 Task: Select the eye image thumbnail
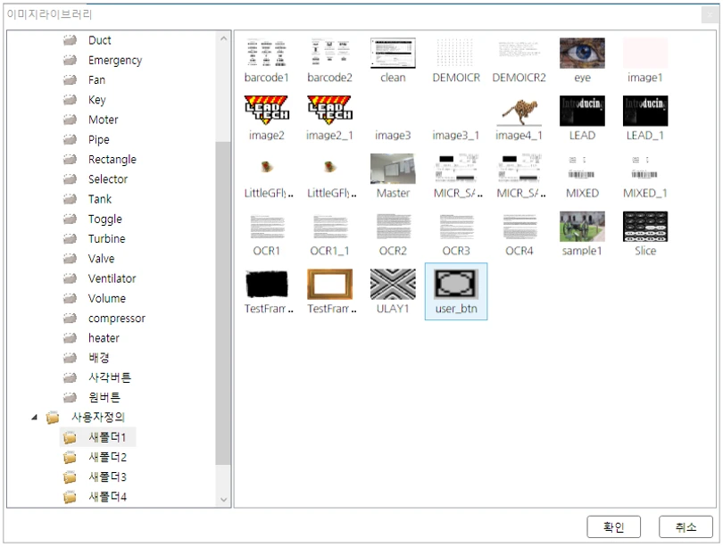pyautogui.click(x=582, y=53)
